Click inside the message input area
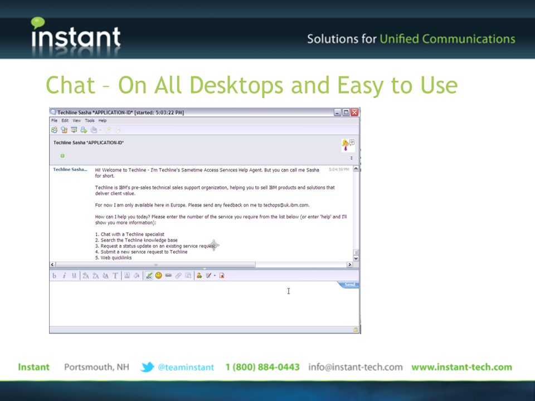 coord(204,305)
